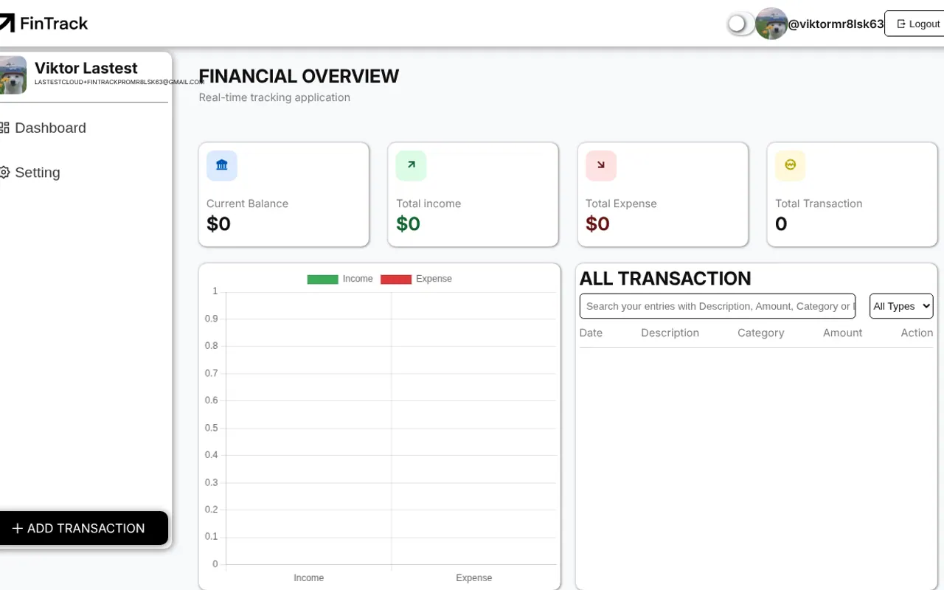Viewport: 944px width, 590px height.
Task: Click the ALL TRANSACTION heading
Action: click(x=665, y=278)
